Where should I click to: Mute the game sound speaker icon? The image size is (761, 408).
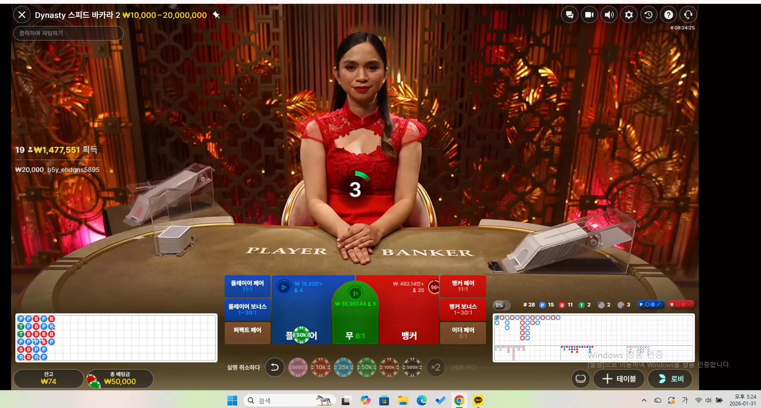(x=609, y=15)
